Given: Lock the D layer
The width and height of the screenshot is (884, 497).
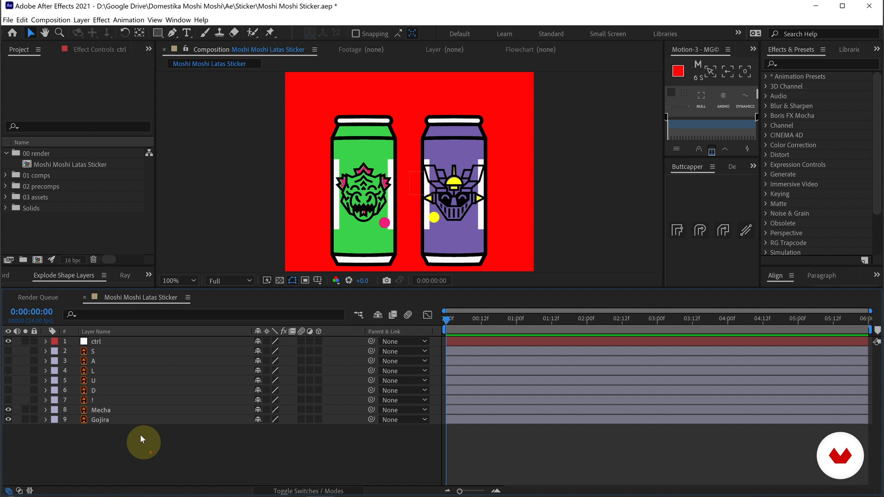Looking at the screenshot, I should pos(34,390).
